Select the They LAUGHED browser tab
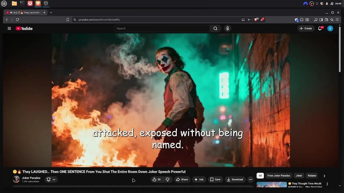Viewport: 344px width, 193px height. coord(26,13)
